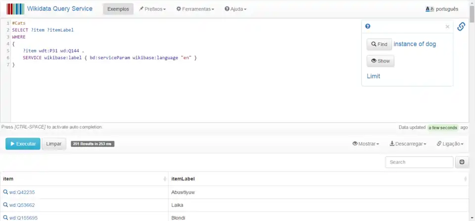Open the Mostrar display dropdown
The height and width of the screenshot is (221, 475).
(366, 144)
